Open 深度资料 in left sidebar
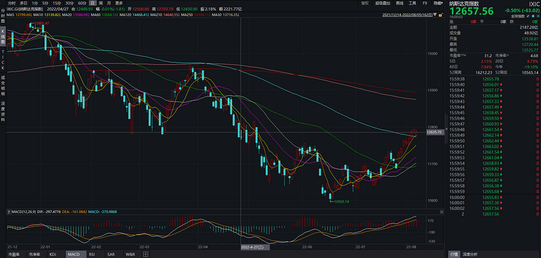The width and height of the screenshot is (541, 258). [3, 111]
